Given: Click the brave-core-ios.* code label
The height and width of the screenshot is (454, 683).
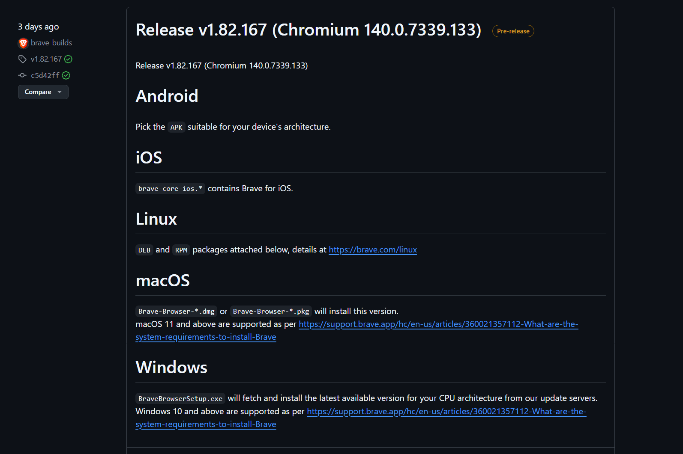Looking at the screenshot, I should click(170, 189).
